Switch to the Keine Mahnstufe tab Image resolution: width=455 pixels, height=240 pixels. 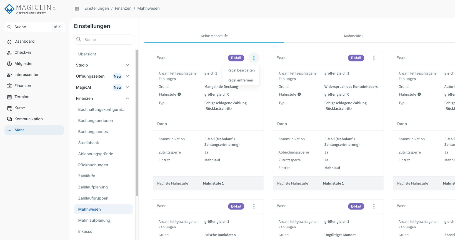[214, 36]
